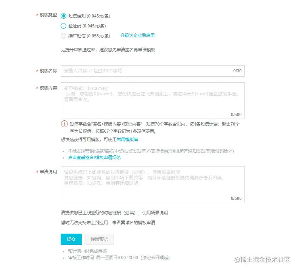Image resolution: width=298 pixels, height=271 pixels.
Task: Focus the 模版名称 input field
Action: [x=153, y=71]
